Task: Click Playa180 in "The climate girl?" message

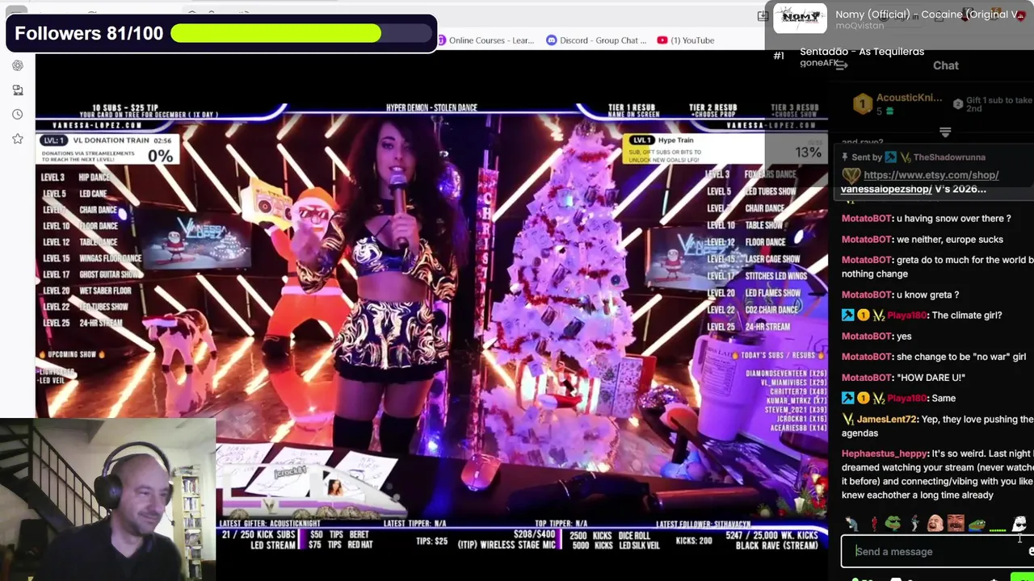Action: (906, 316)
